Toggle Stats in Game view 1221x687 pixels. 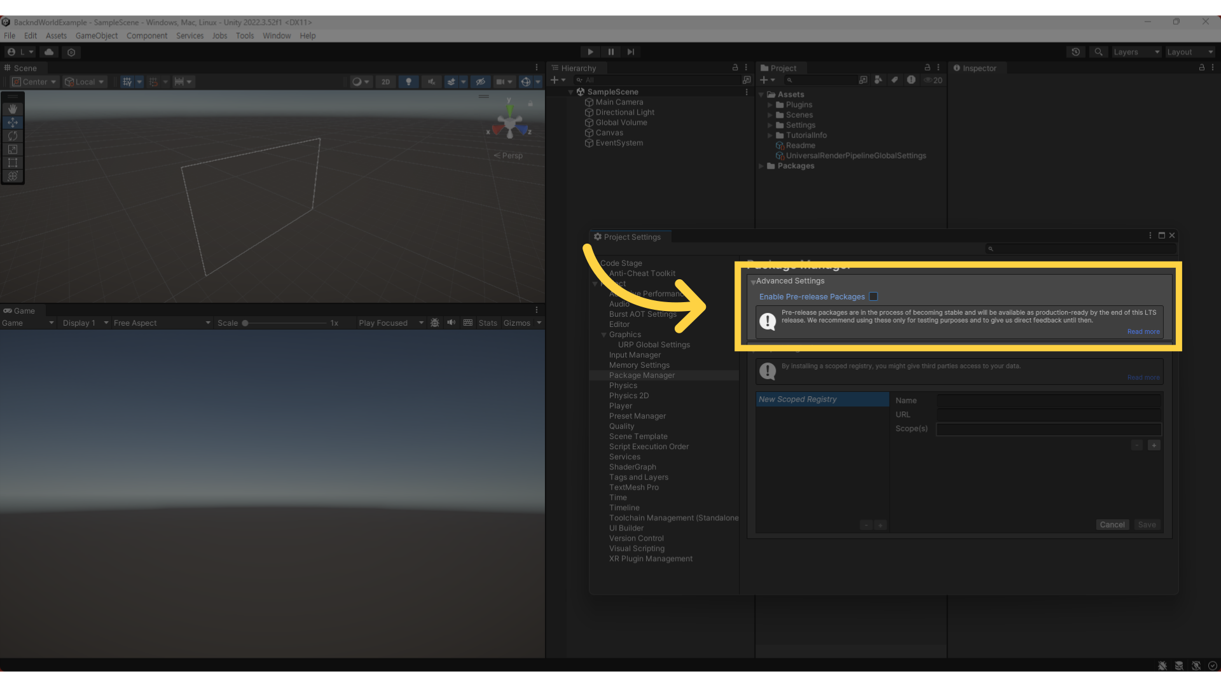[488, 323]
